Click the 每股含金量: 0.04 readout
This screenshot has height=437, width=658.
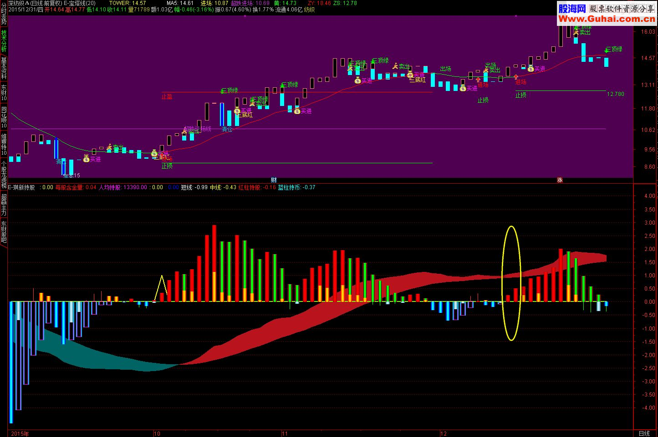point(76,187)
